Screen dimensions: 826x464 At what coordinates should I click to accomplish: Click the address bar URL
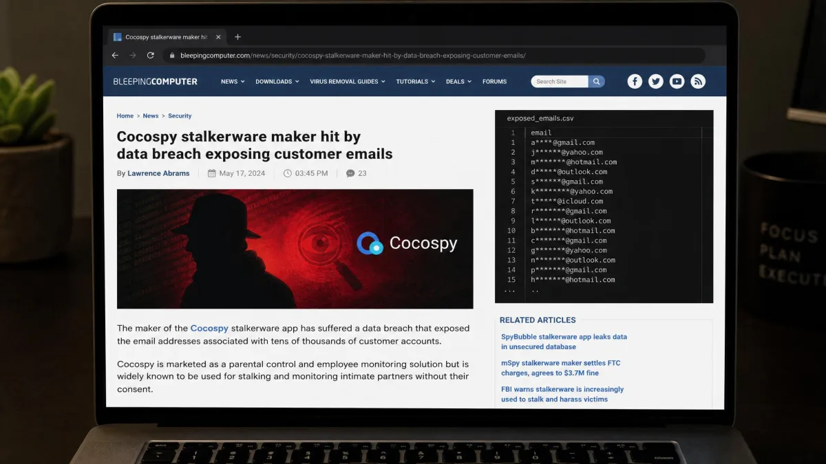pos(353,56)
